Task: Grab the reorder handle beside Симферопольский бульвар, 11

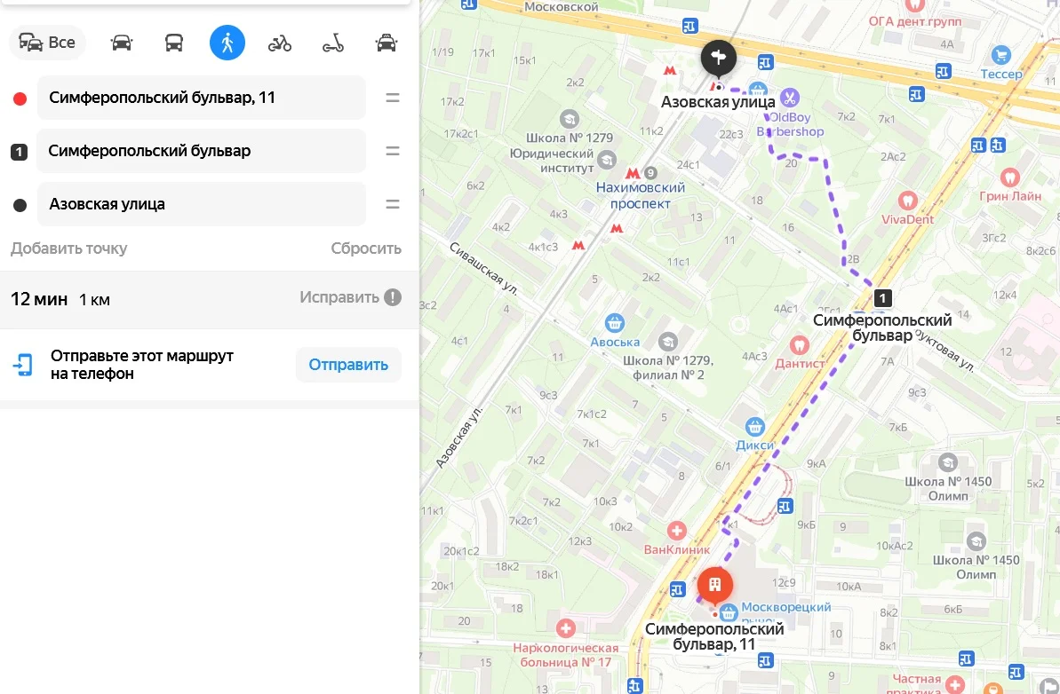Action: coord(392,98)
